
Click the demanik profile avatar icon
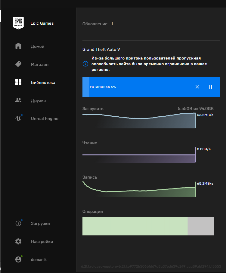click(18, 259)
